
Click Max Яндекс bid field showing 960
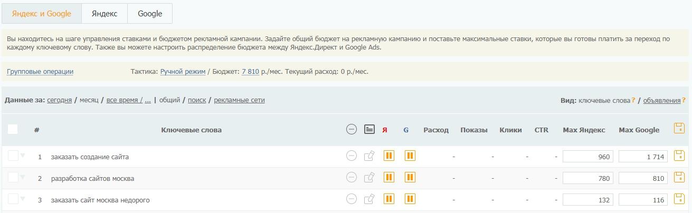pyautogui.click(x=588, y=157)
